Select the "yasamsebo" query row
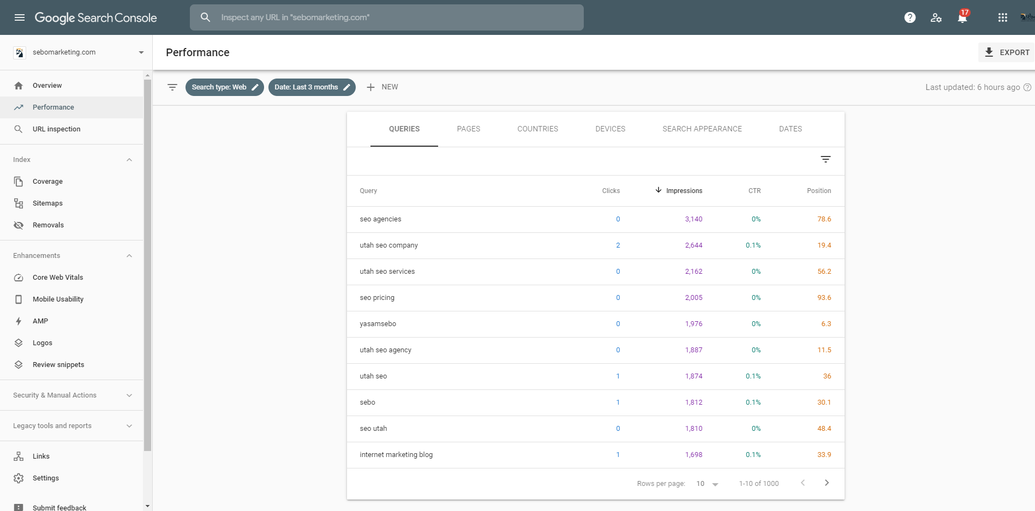Screen dimensions: 1035x511 pyautogui.click(x=596, y=324)
